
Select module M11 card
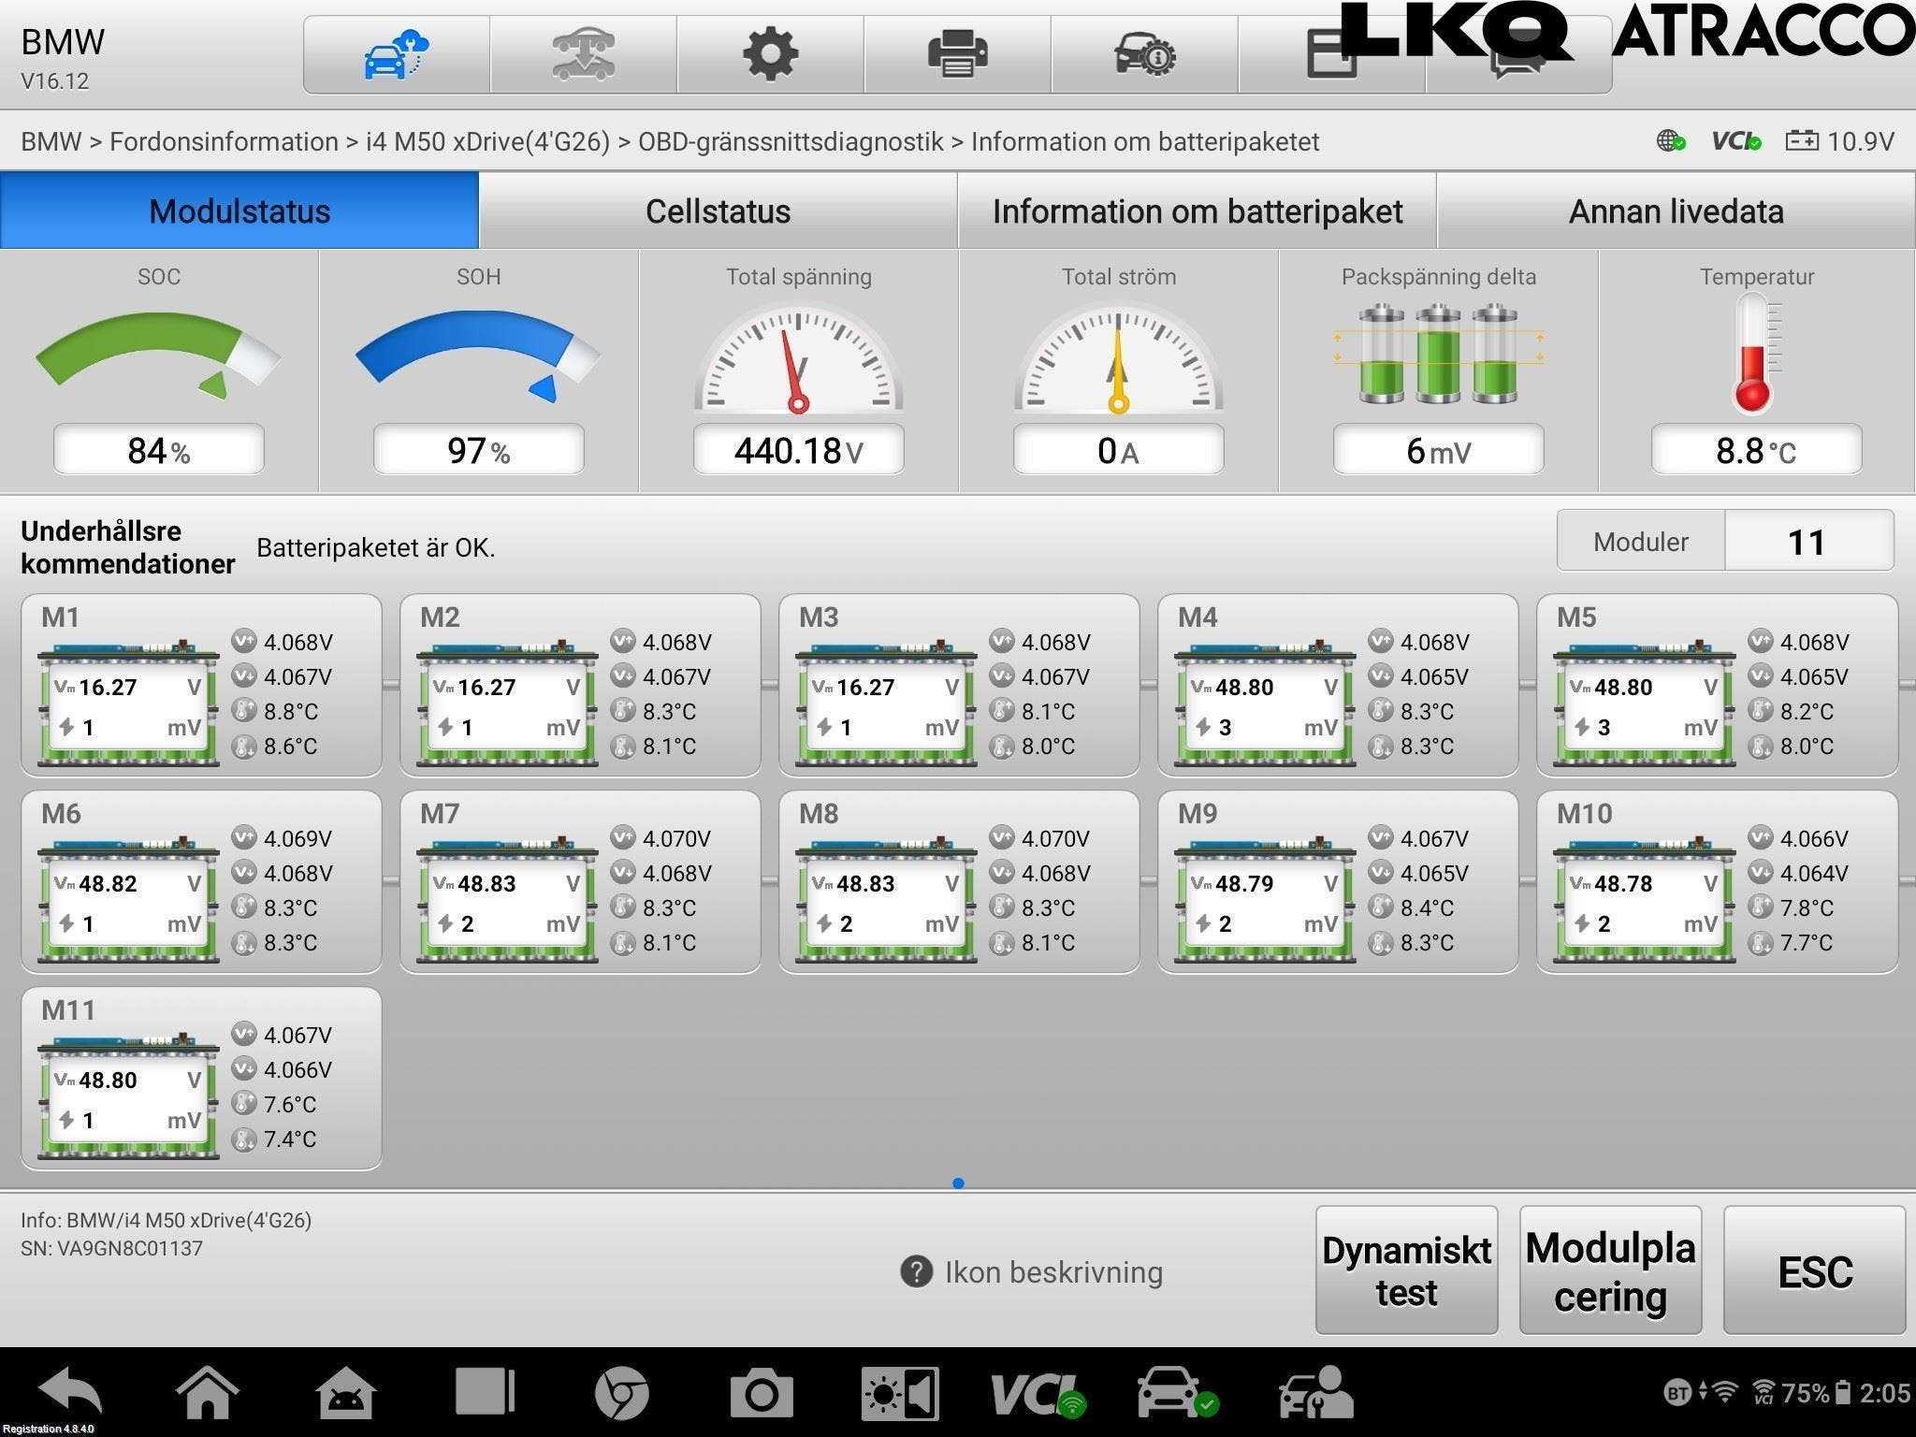click(201, 1078)
